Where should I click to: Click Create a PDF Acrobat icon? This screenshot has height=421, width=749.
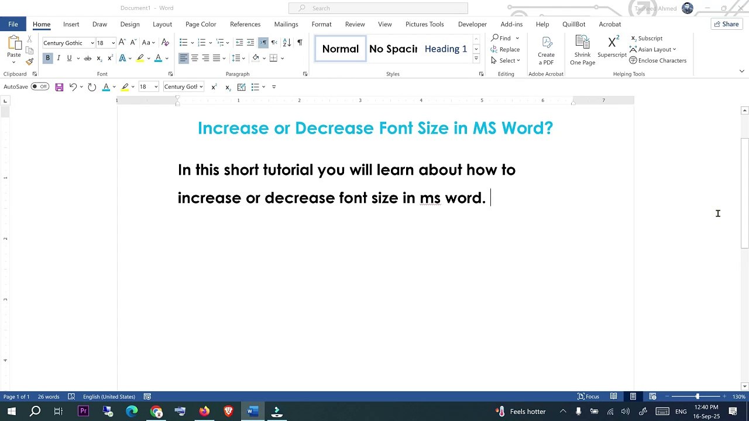pos(546,51)
